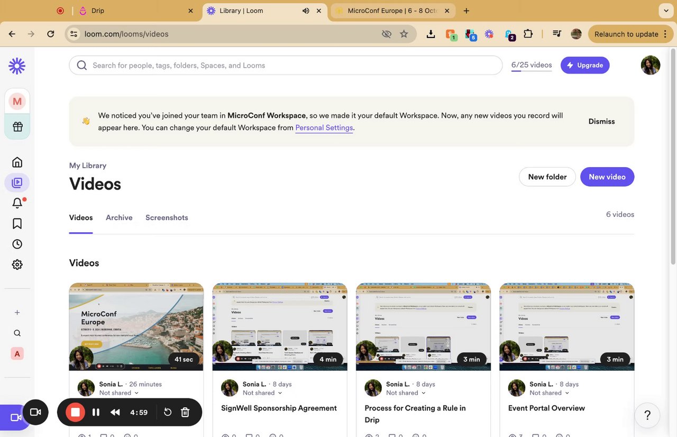This screenshot has width=677, height=437.
Task: Click the crossed-out eye icon in address bar
Action: click(387, 34)
